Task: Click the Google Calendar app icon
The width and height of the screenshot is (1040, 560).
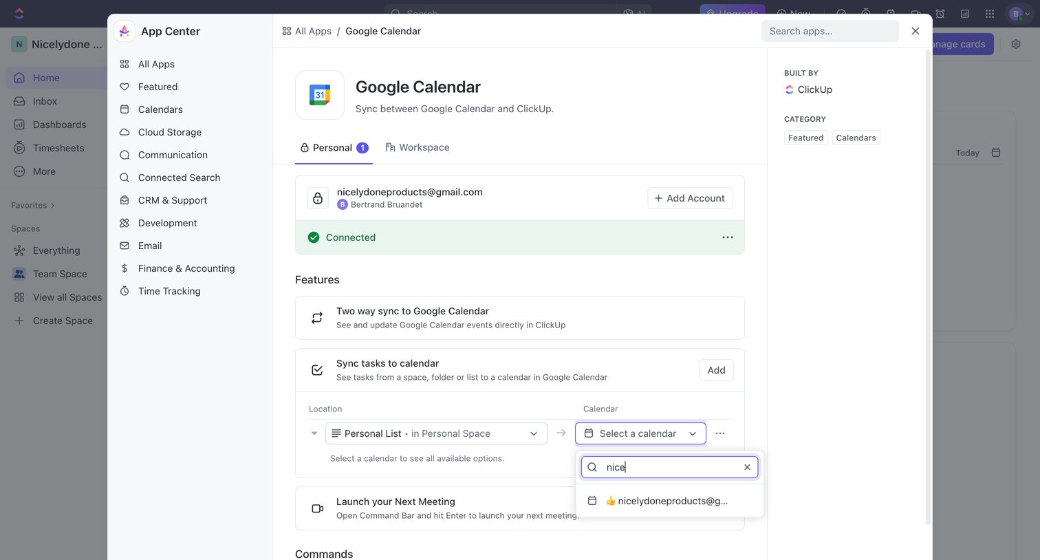Action: tap(320, 95)
